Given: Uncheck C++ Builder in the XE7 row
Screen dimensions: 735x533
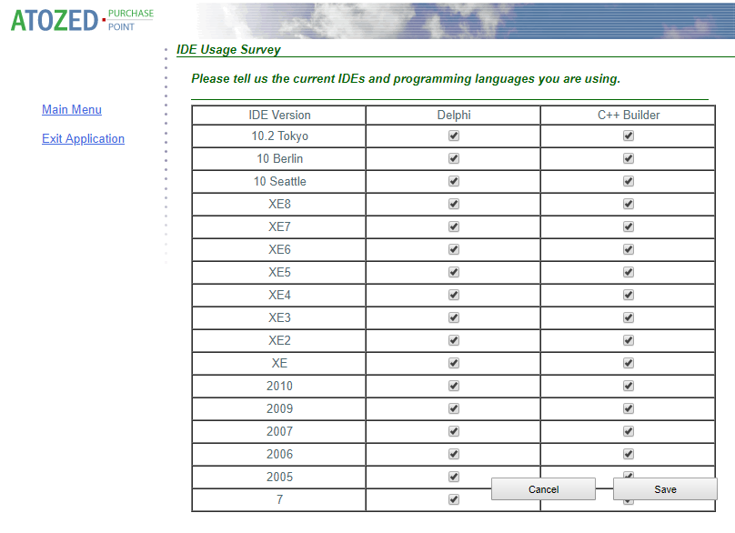Looking at the screenshot, I should [x=628, y=226].
